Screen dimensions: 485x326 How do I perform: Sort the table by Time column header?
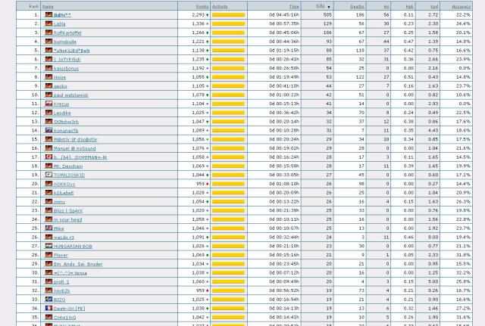tap(293, 6)
